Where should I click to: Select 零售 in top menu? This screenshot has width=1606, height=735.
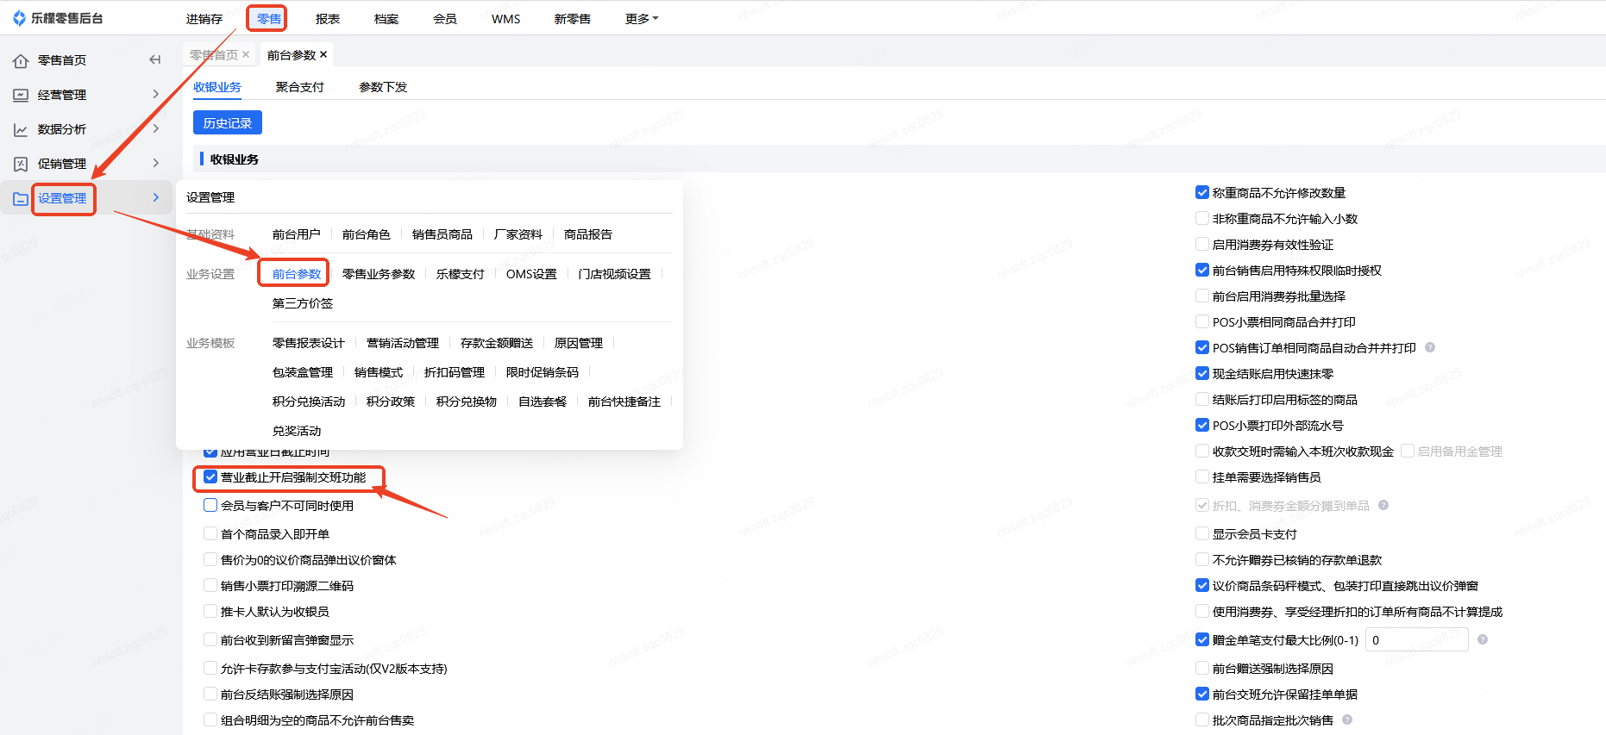(269, 19)
